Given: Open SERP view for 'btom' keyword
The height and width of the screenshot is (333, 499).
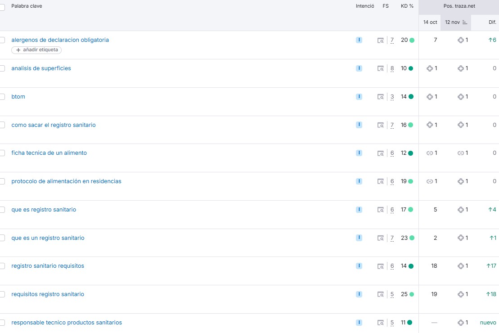Looking at the screenshot, I should (x=381, y=97).
